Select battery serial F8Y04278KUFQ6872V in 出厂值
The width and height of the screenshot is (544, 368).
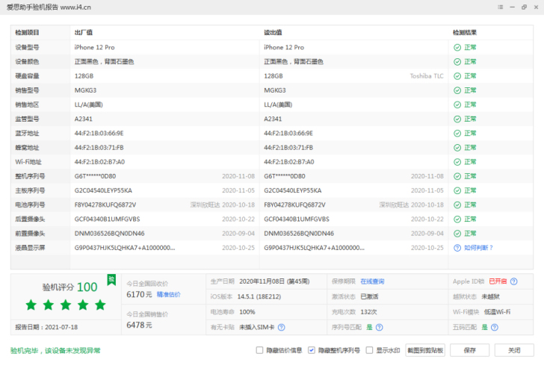(105, 205)
